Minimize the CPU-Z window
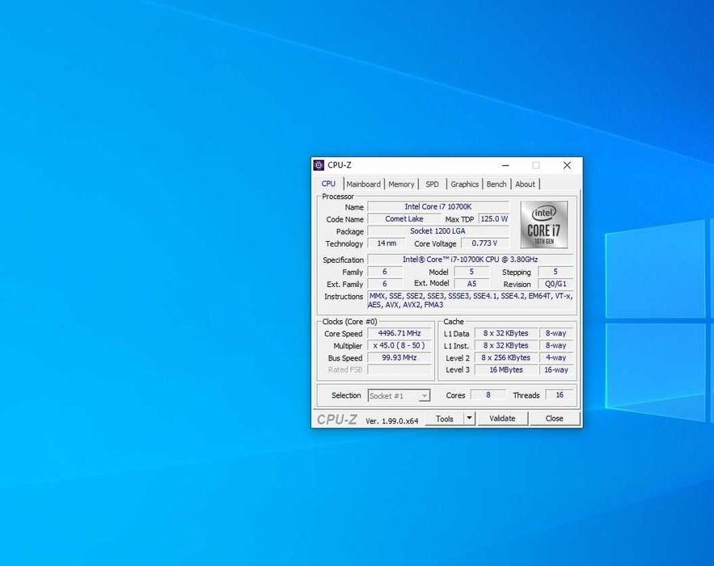Screen dimensions: 714x566 [505, 165]
